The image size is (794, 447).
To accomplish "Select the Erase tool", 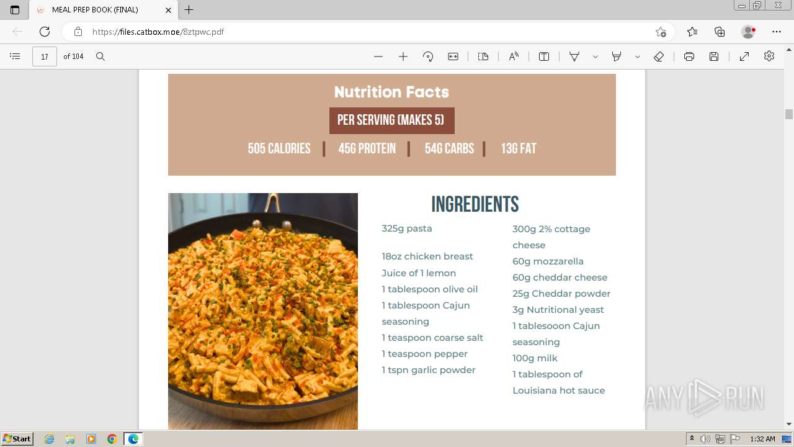I will click(x=659, y=56).
